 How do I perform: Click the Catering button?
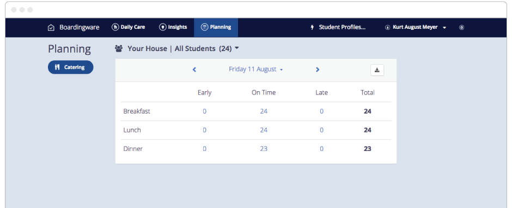click(70, 67)
